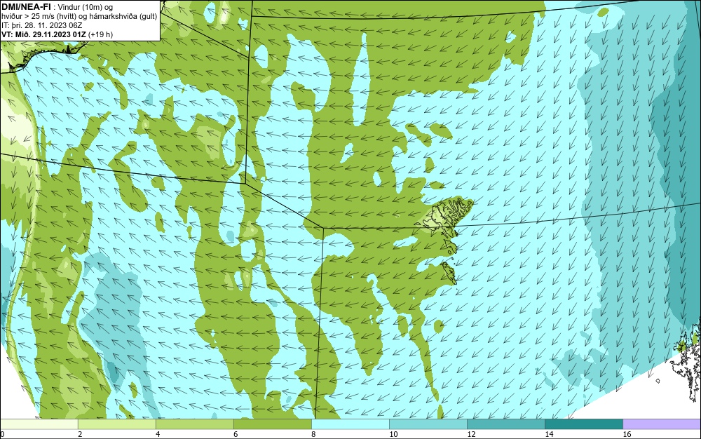The height and width of the screenshot is (439, 701).
Task: Click the 4–6 m/s legend color swatch
Action: click(194, 424)
